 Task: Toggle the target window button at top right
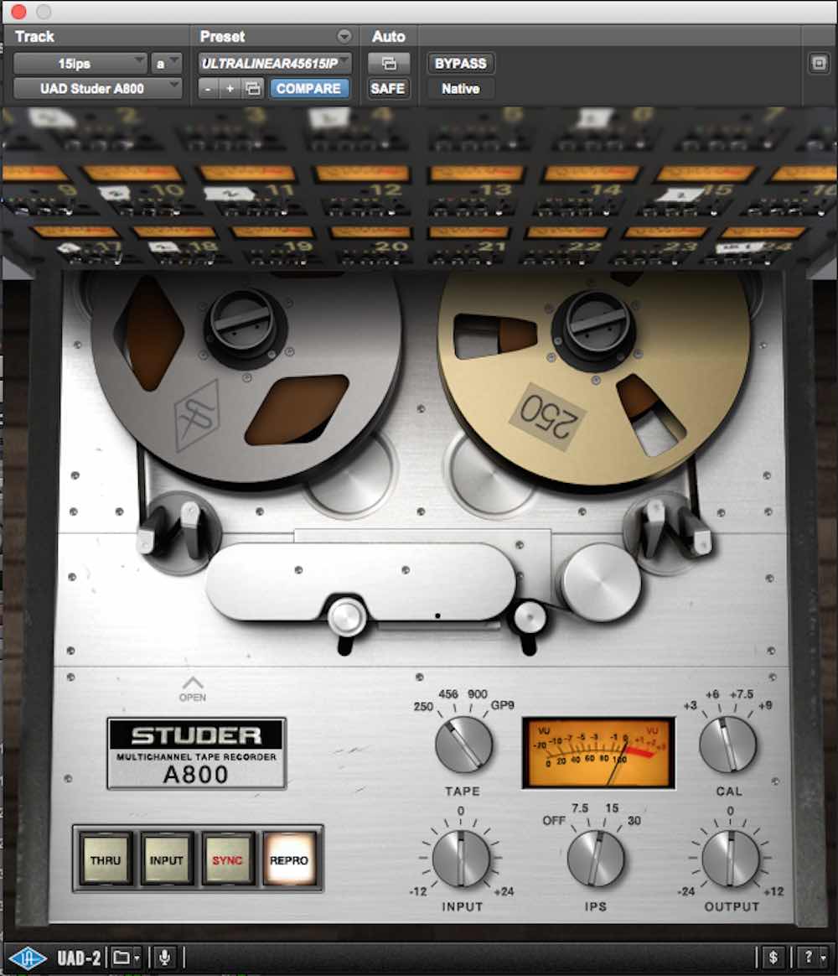coord(819,63)
